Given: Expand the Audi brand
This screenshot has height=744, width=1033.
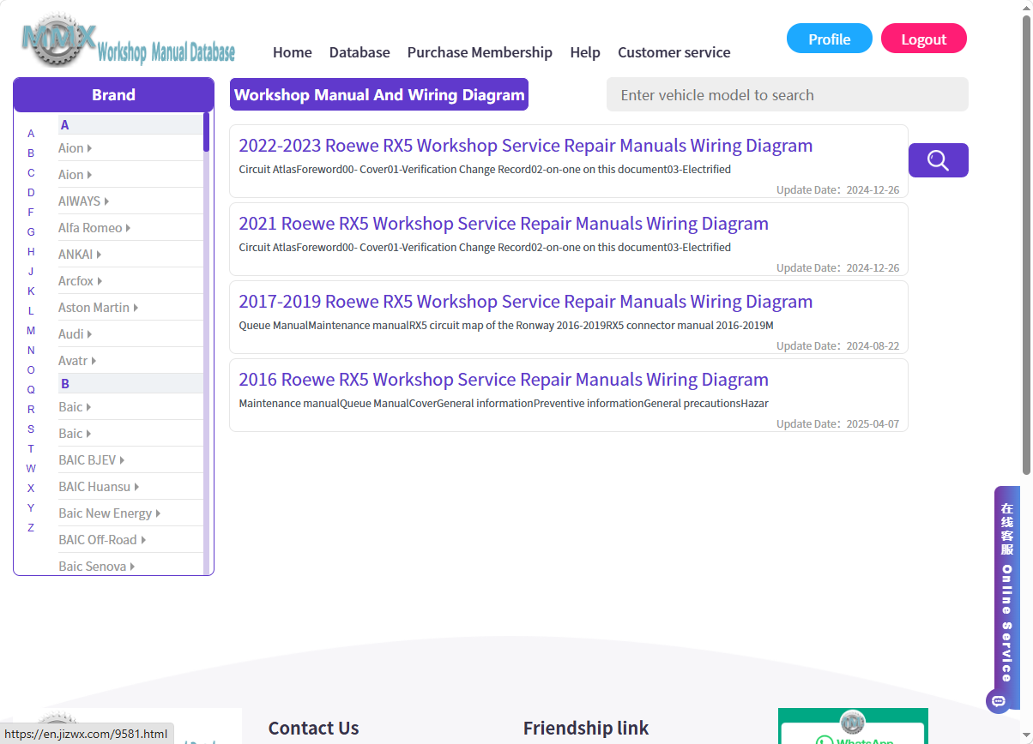Looking at the screenshot, I should [75, 334].
